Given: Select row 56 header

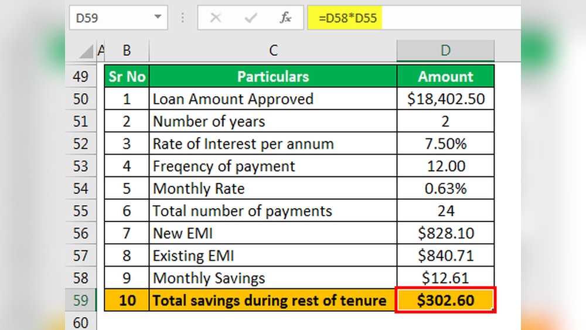Looking at the screenshot, I should point(81,233).
